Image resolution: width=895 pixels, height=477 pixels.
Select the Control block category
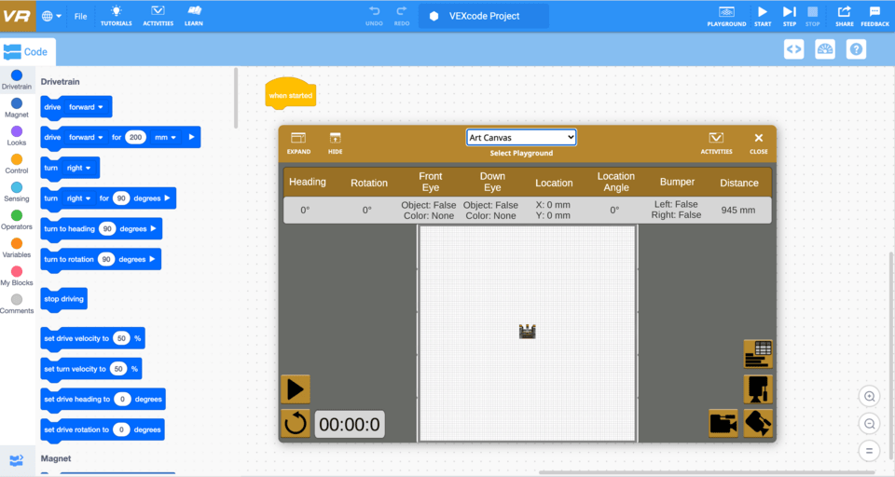coord(17,163)
